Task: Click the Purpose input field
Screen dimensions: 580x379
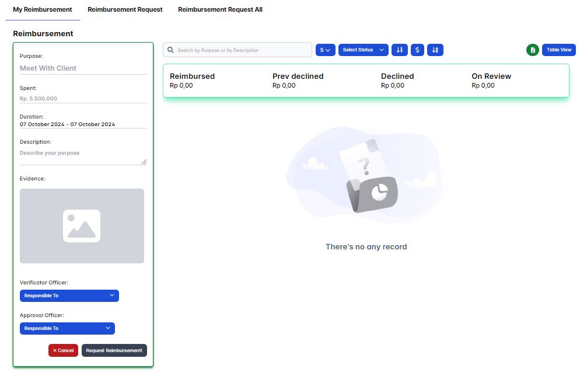Action: (83, 68)
